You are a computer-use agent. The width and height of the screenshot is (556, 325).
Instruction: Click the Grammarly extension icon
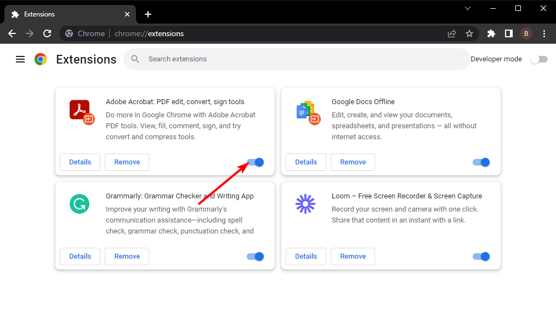[x=80, y=204]
